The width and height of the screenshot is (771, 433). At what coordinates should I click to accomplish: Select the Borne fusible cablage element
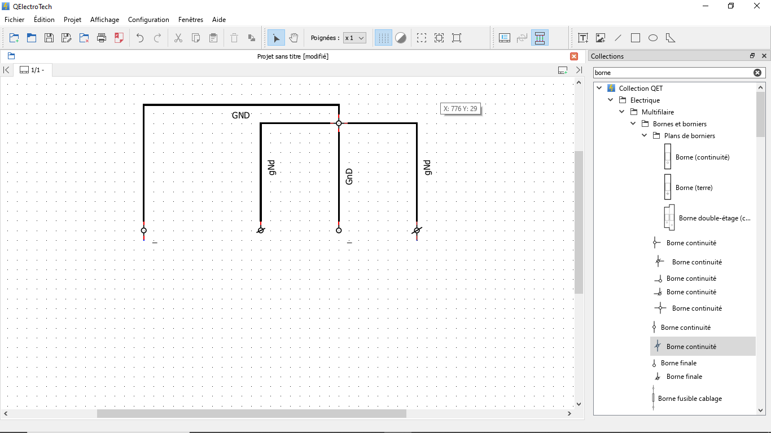coord(691,399)
